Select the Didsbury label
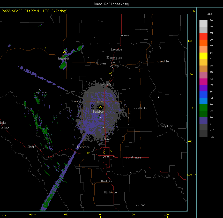The height and width of the screenshot is (218, 223). [99, 112]
